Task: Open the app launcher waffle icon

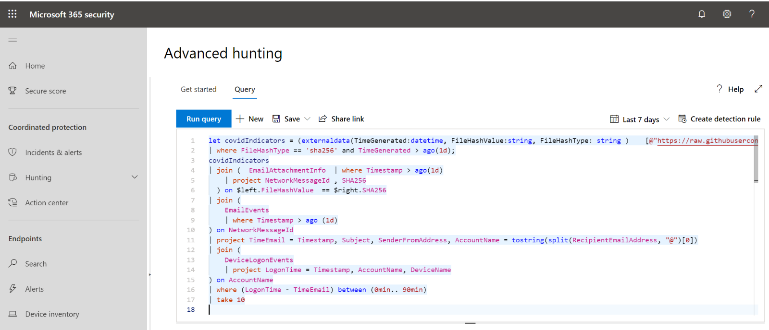Action: point(12,14)
